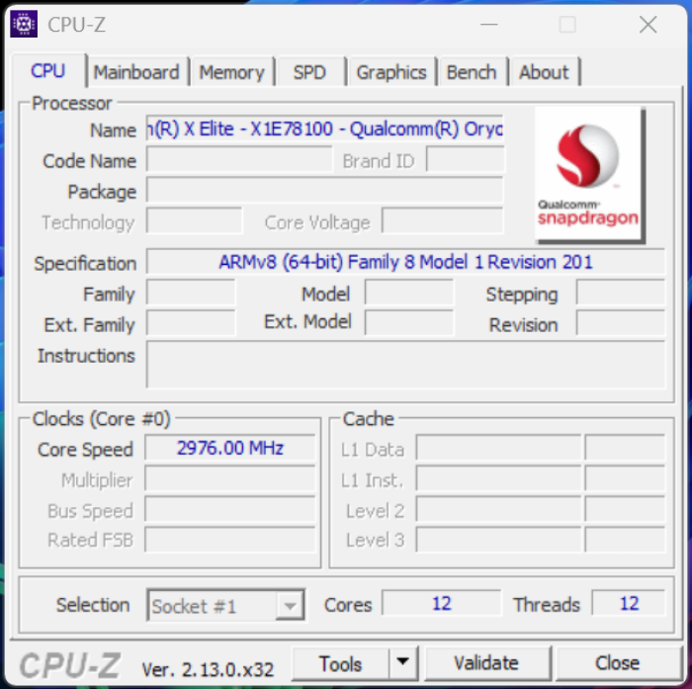
Task: Expand the Tools dropdown arrow
Action: click(x=402, y=663)
